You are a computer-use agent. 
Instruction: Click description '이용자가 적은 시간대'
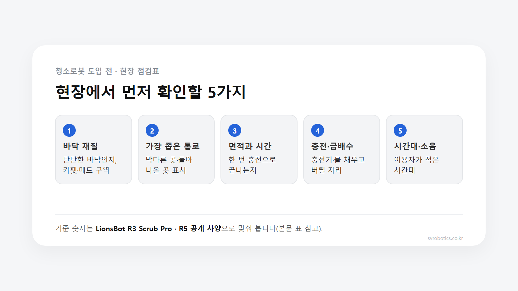click(x=416, y=165)
